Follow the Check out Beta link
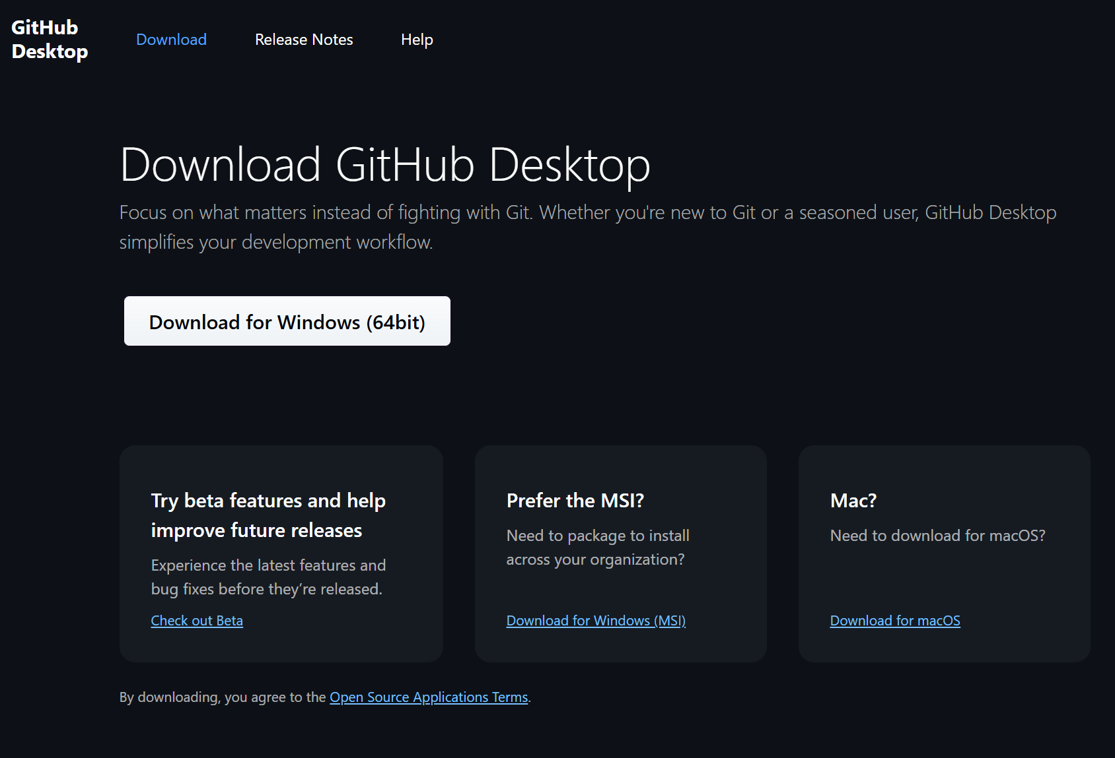The image size is (1115, 758). point(197,621)
